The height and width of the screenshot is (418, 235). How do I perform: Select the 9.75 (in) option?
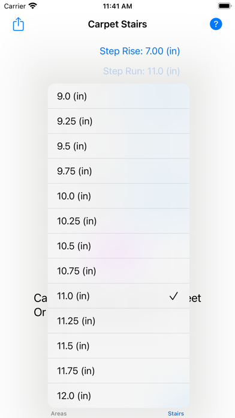119,171
